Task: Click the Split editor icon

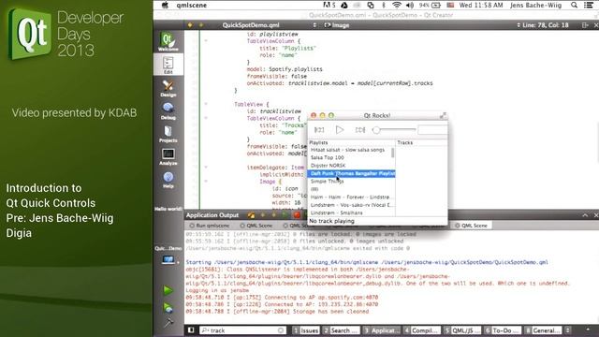Action: point(585,25)
